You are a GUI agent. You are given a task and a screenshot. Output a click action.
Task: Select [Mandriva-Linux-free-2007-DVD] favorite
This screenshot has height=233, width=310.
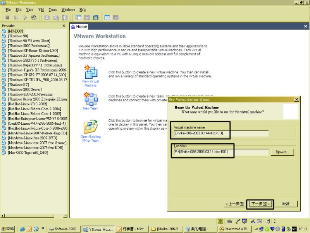(33, 138)
